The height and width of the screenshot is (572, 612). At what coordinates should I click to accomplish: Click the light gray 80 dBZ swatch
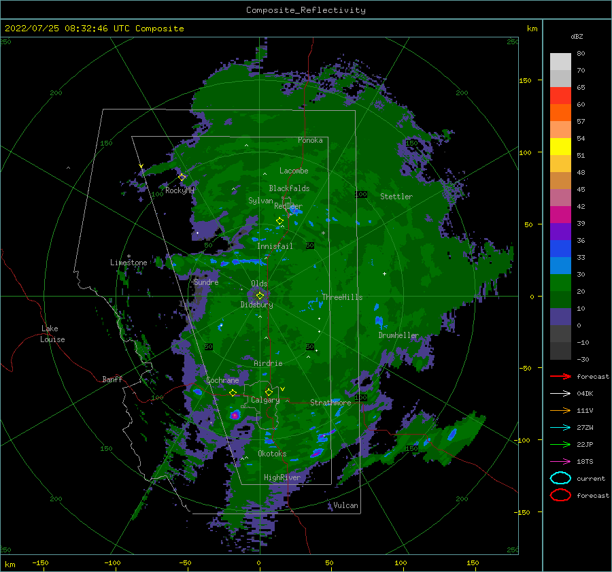[560, 61]
